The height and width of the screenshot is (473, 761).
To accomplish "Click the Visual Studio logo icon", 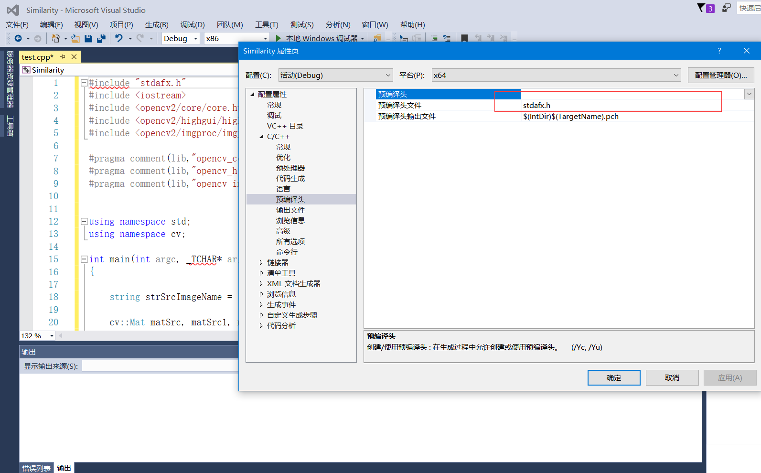I will click(13, 10).
